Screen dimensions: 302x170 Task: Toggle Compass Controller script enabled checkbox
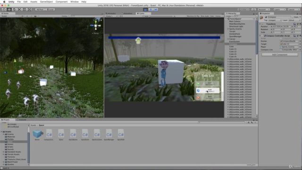(x=265, y=36)
